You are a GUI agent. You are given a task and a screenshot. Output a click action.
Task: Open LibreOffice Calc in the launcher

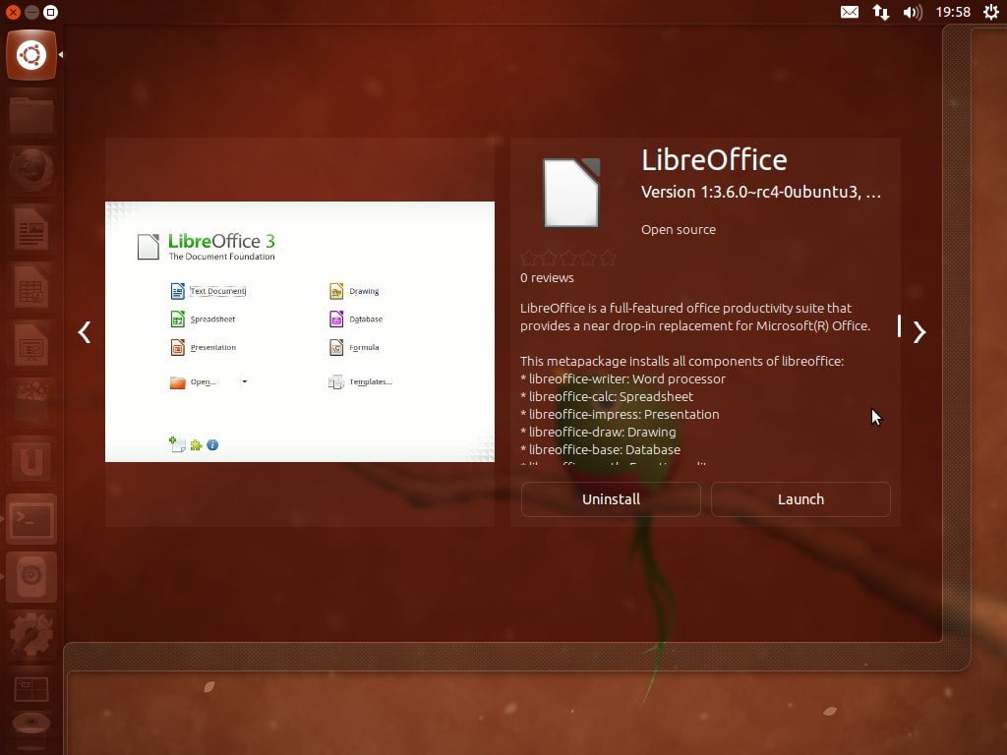[x=31, y=286]
